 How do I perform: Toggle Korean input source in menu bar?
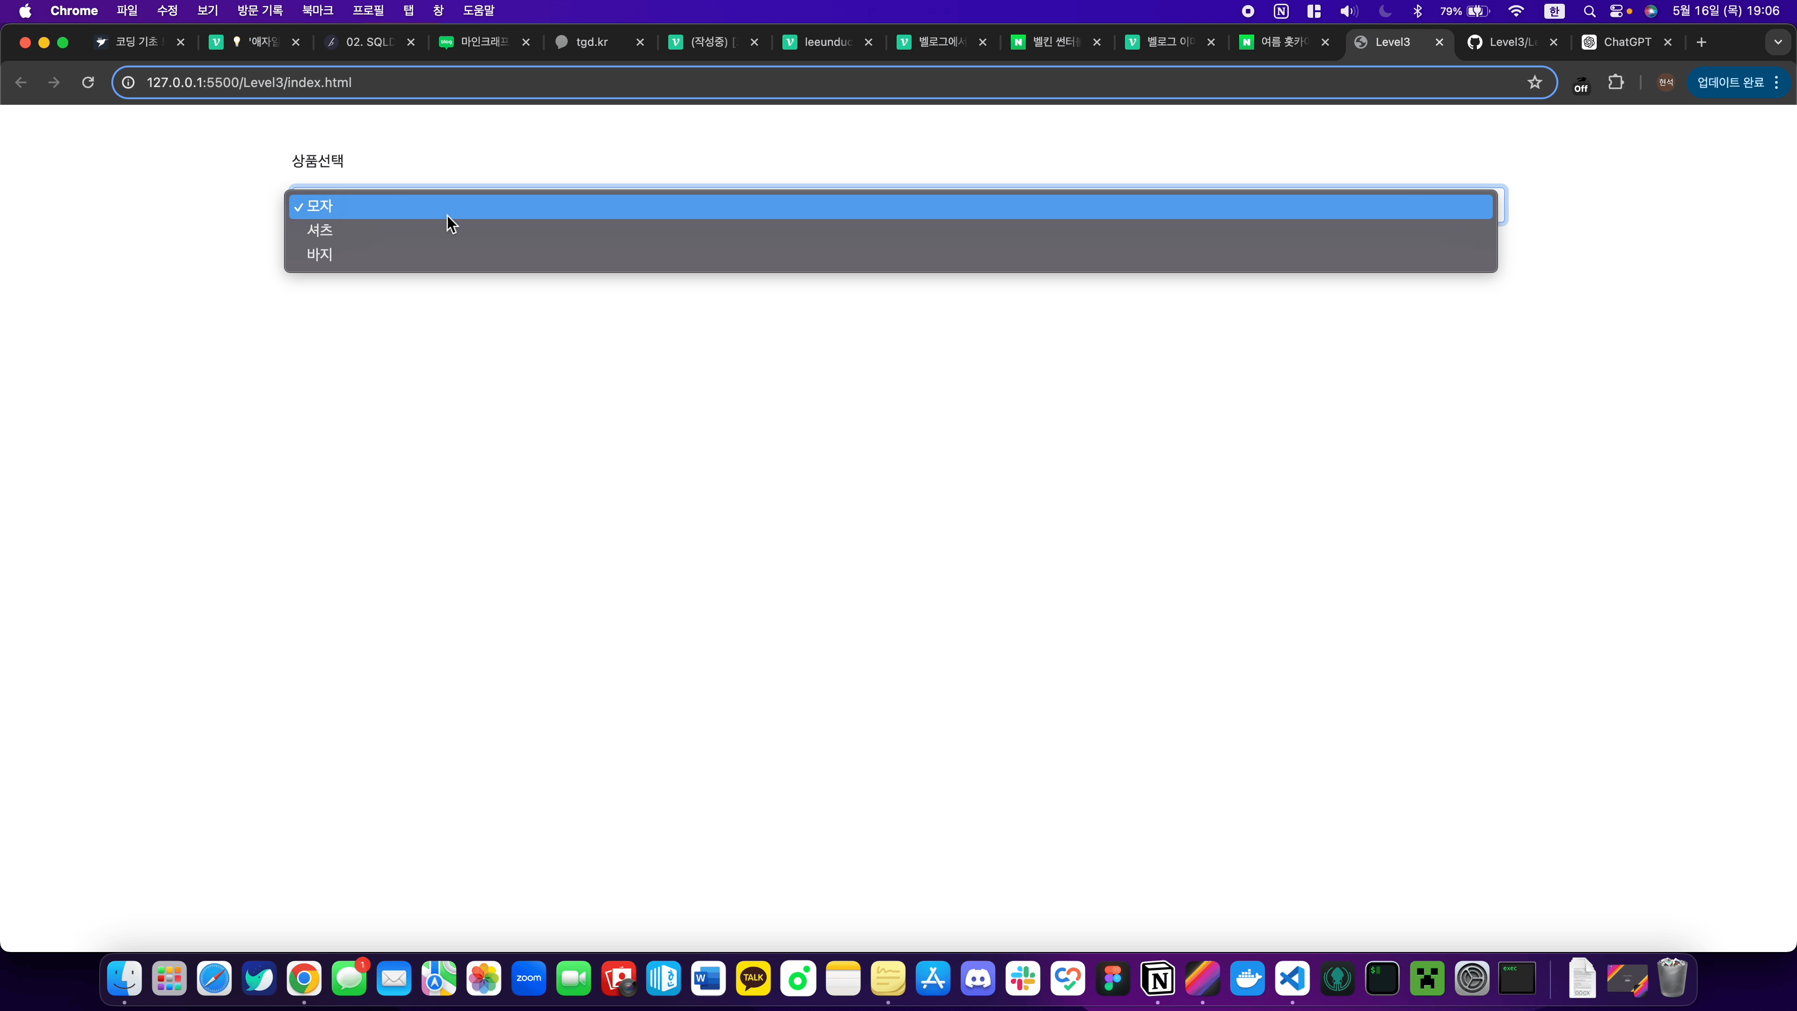[1554, 11]
